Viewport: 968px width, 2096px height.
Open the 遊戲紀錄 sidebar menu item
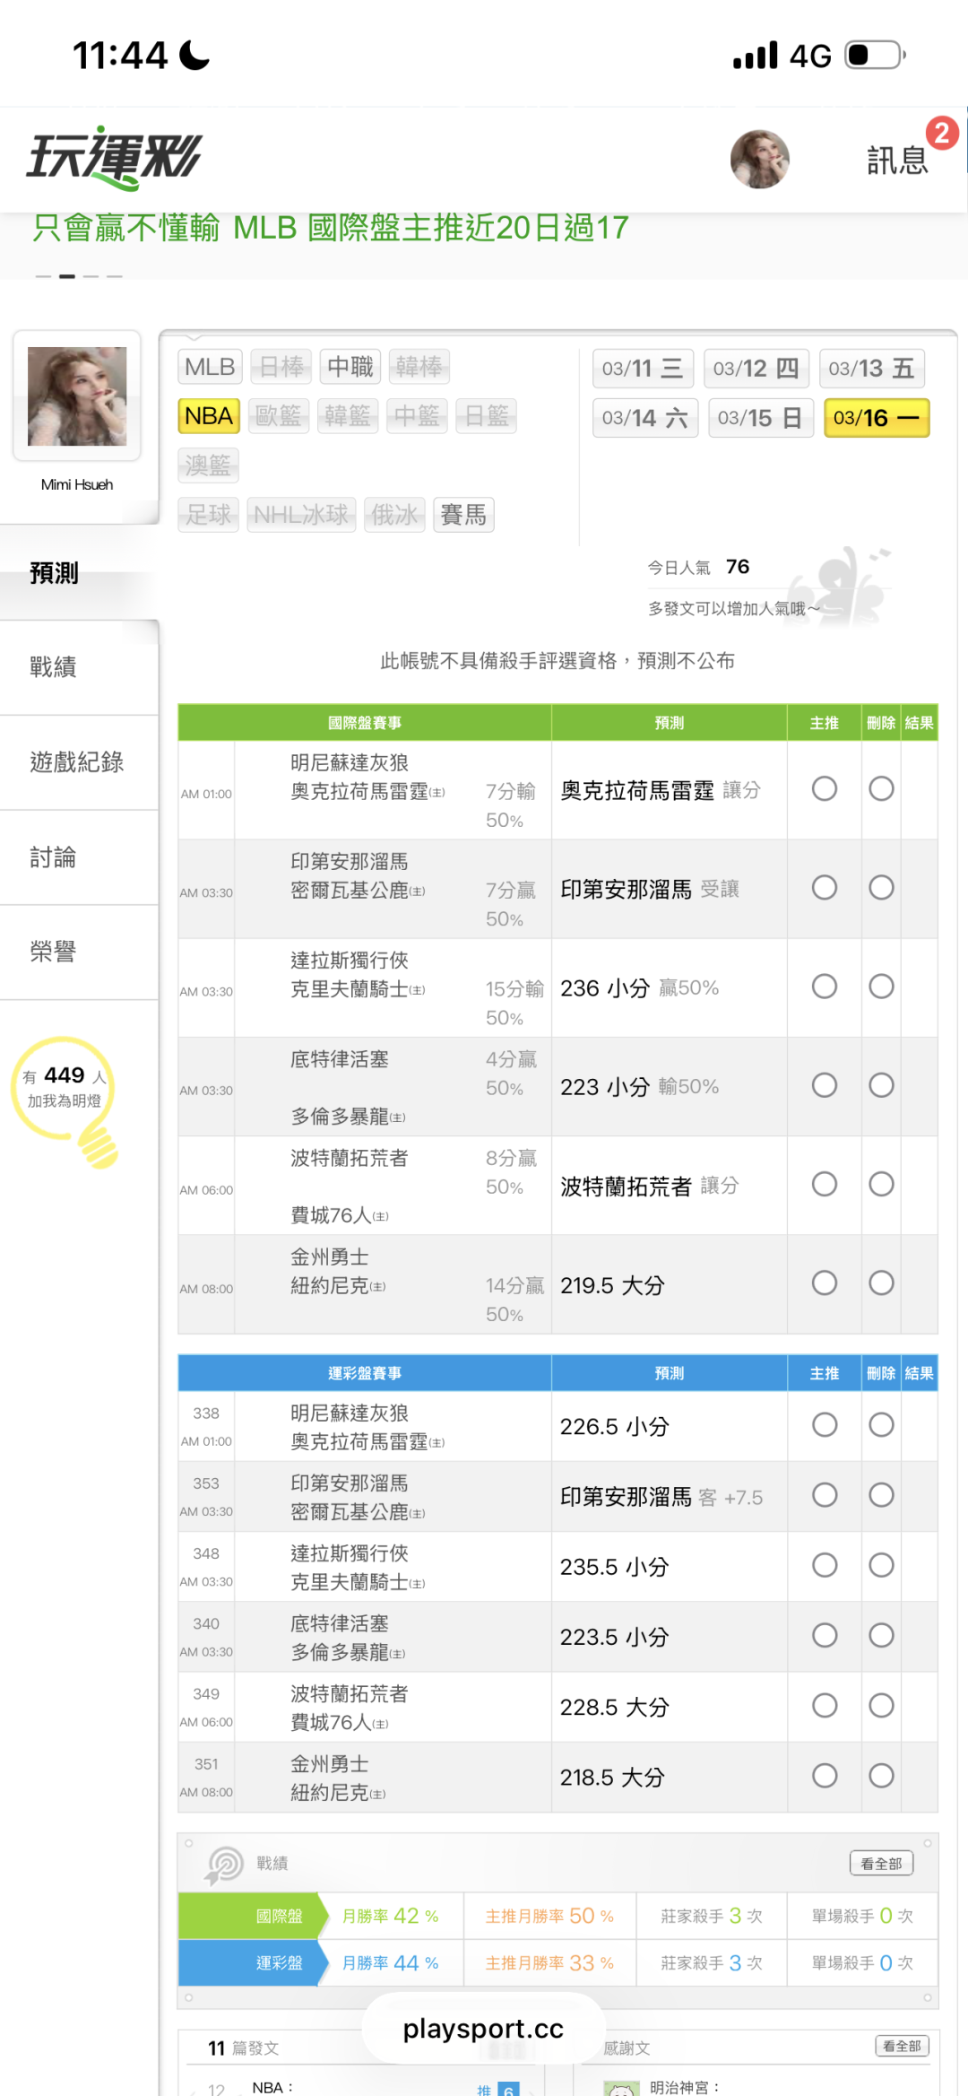click(x=77, y=762)
